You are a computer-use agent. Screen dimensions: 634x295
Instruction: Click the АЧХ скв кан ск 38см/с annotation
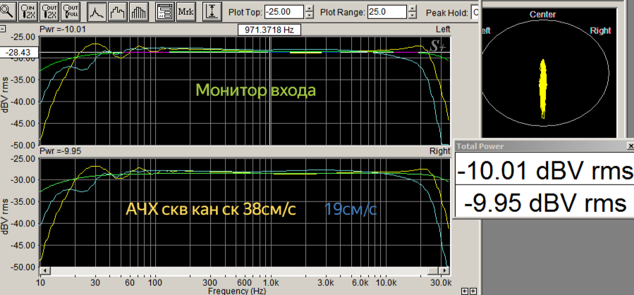point(211,209)
